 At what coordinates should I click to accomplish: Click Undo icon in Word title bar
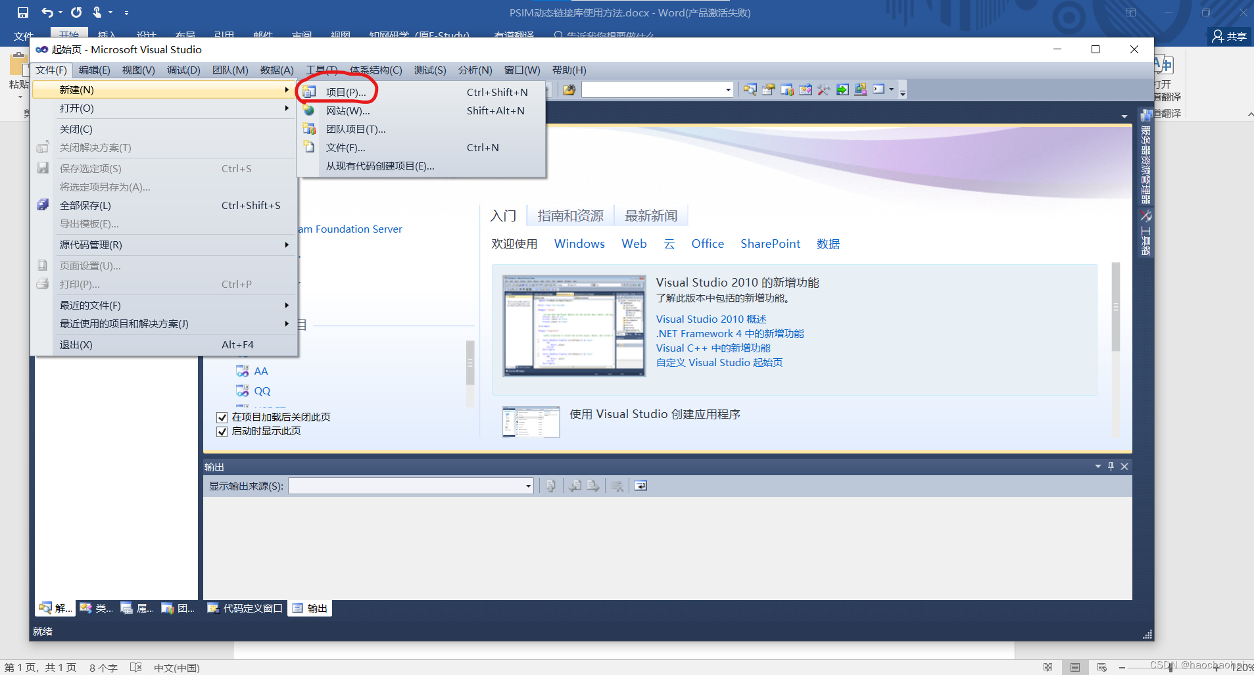click(47, 12)
